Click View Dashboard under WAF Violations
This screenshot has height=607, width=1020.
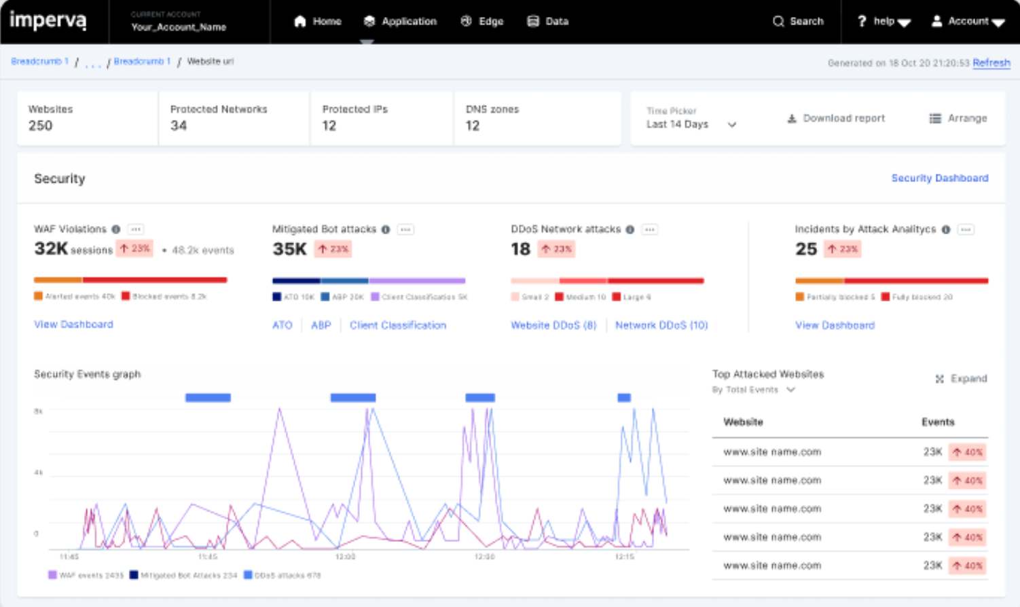73,325
